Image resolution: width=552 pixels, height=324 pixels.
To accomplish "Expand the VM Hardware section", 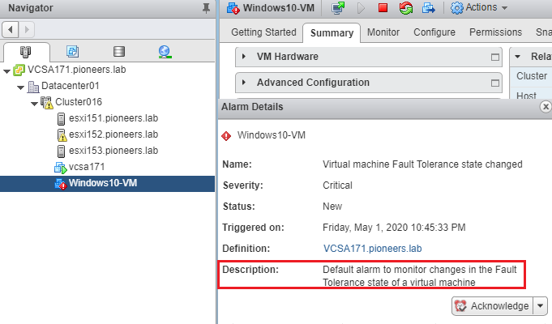I will [x=244, y=56].
